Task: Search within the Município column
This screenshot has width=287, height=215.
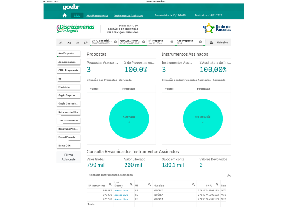Action: point(193,184)
